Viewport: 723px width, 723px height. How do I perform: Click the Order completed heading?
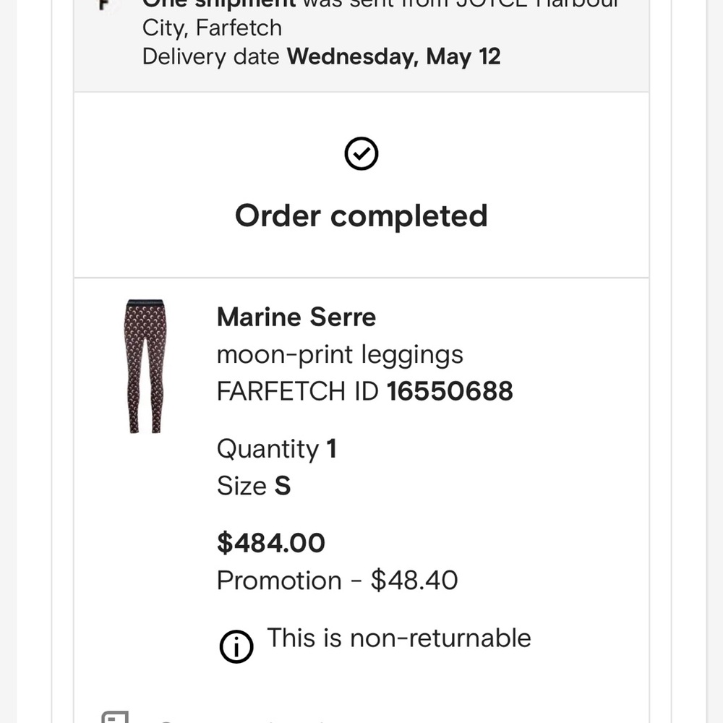pyautogui.click(x=361, y=215)
